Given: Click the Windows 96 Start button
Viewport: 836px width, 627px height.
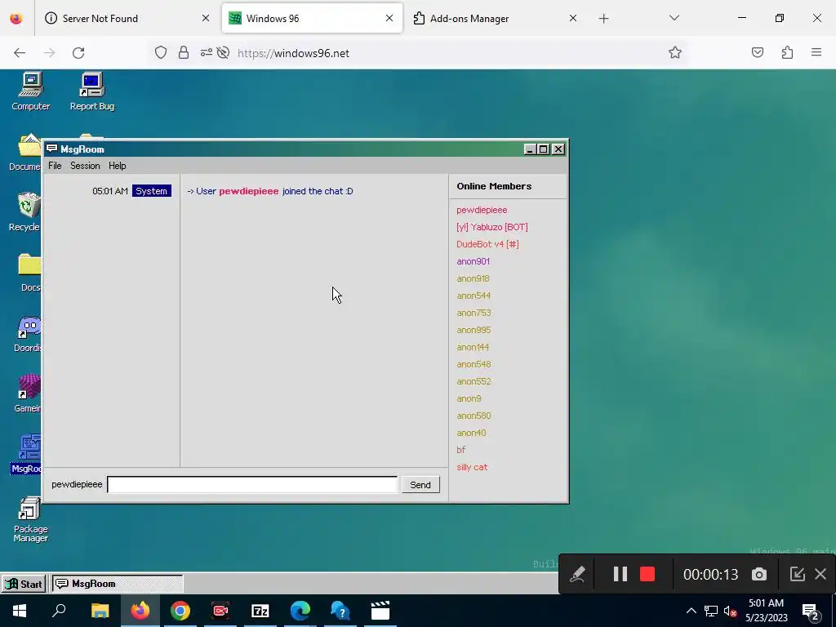Looking at the screenshot, I should pos(24,584).
